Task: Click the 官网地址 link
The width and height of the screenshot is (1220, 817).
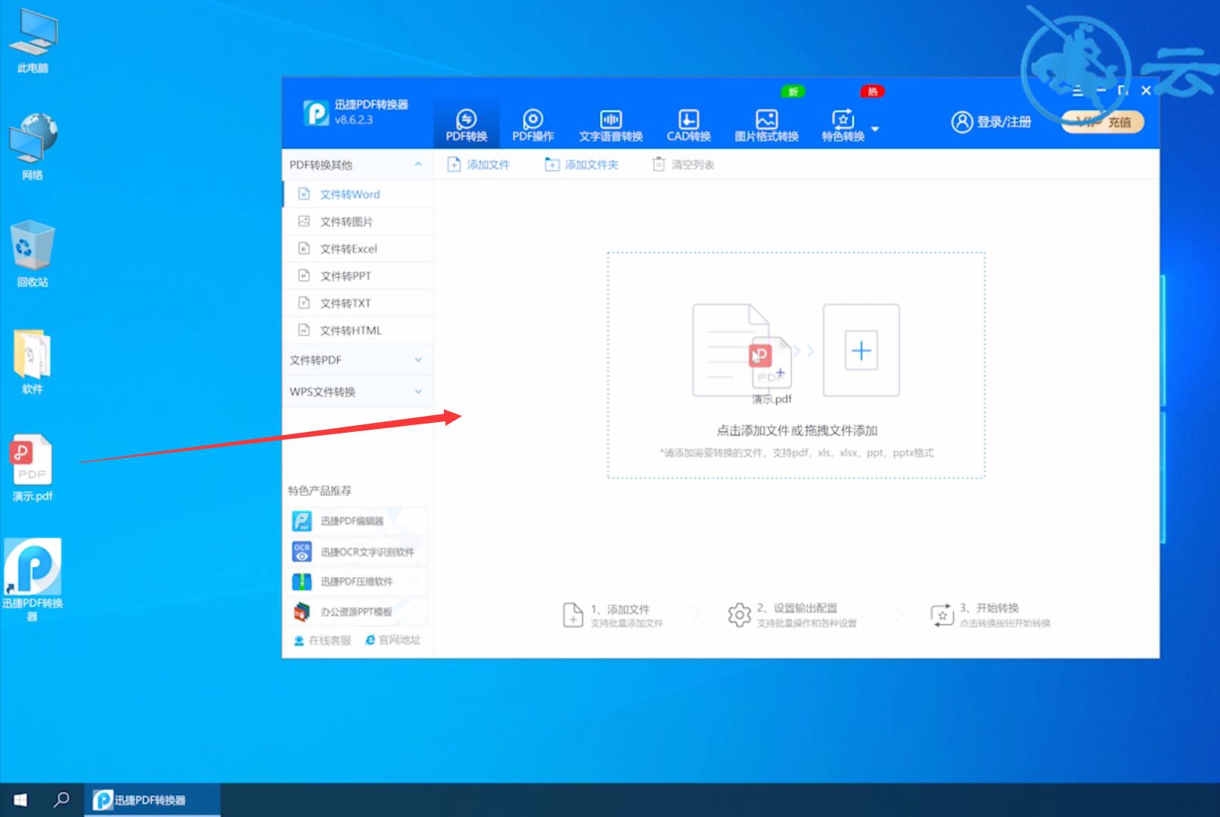Action: (393, 640)
